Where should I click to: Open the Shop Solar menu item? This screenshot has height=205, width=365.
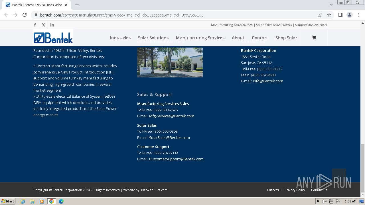(286, 38)
